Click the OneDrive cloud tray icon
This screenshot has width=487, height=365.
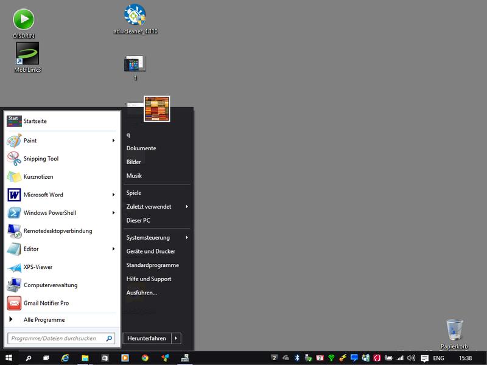(x=286, y=358)
